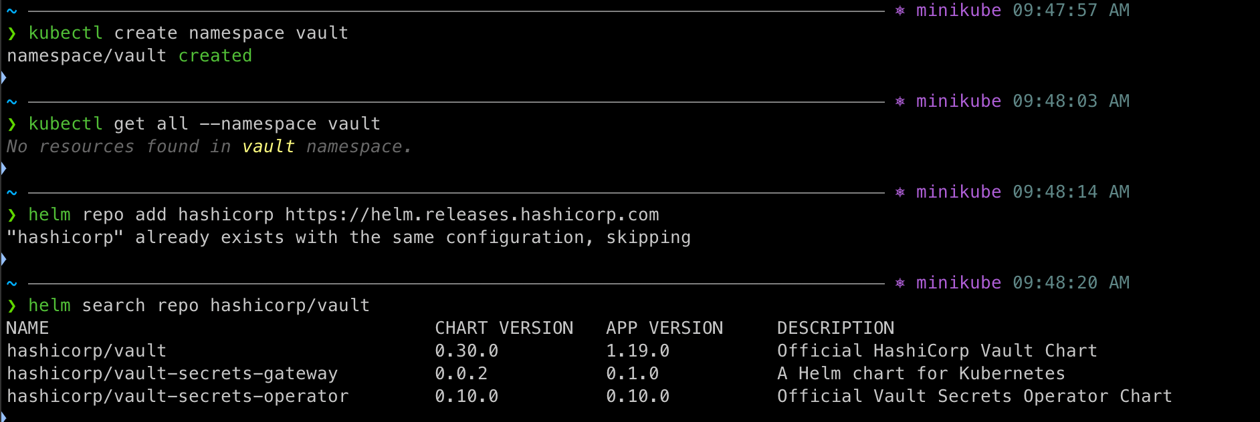Click the APP VERSION column header
Viewport: 1260px width, 422px height.
click(665, 328)
